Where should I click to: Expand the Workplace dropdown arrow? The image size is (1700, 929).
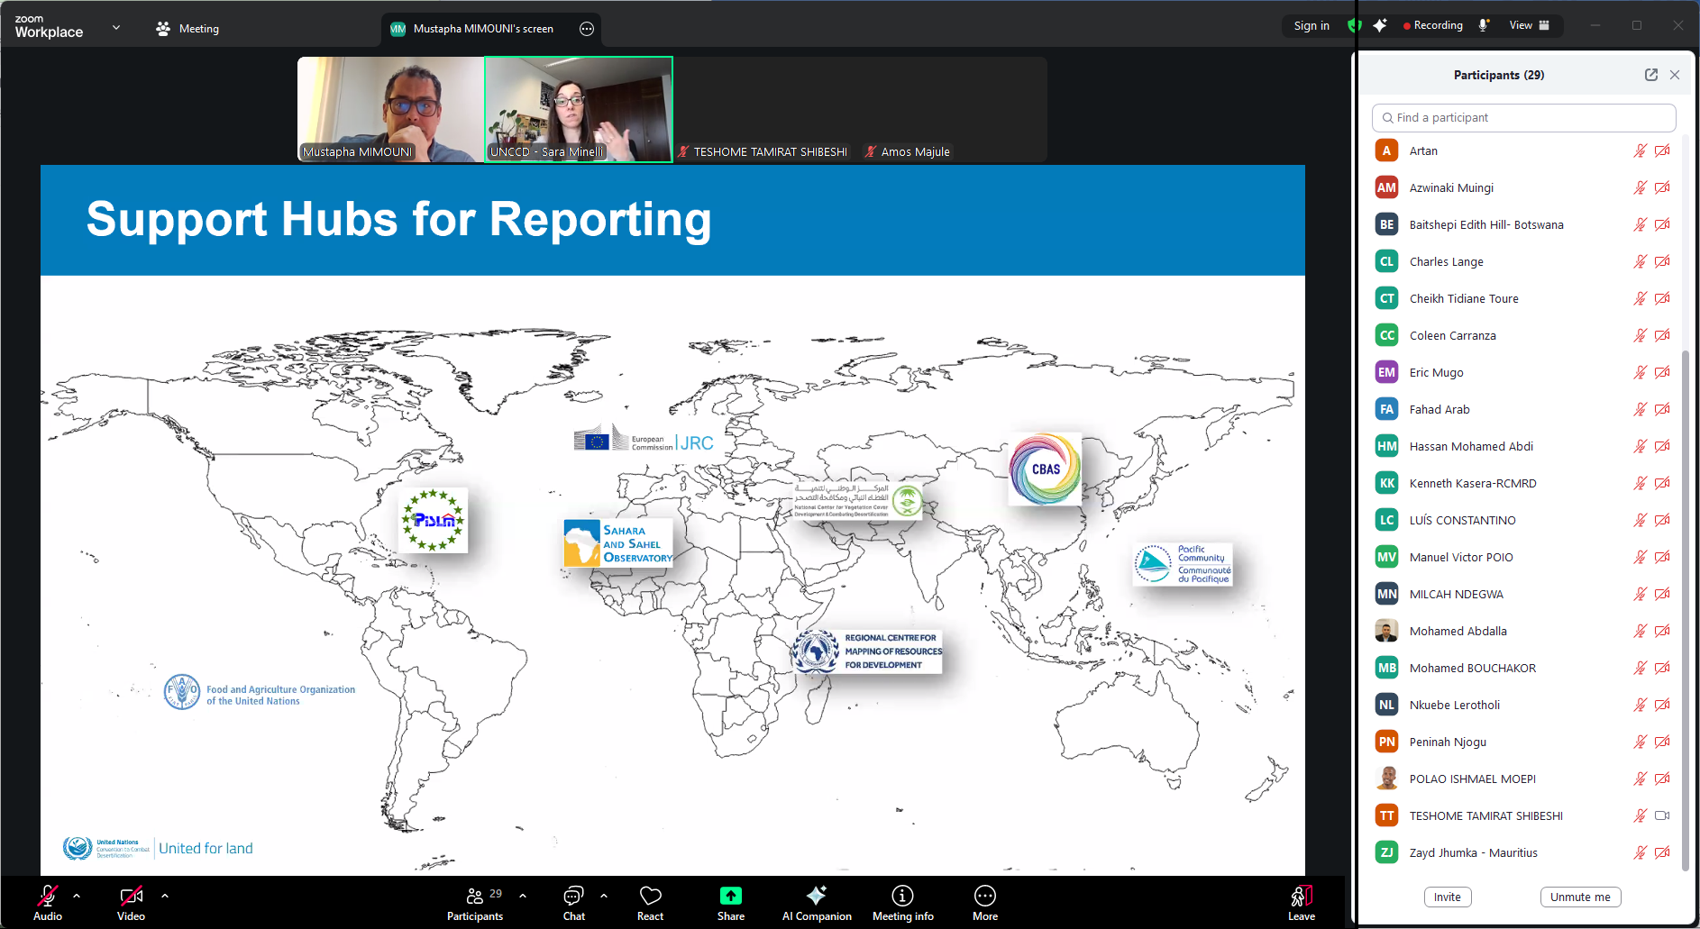click(115, 27)
